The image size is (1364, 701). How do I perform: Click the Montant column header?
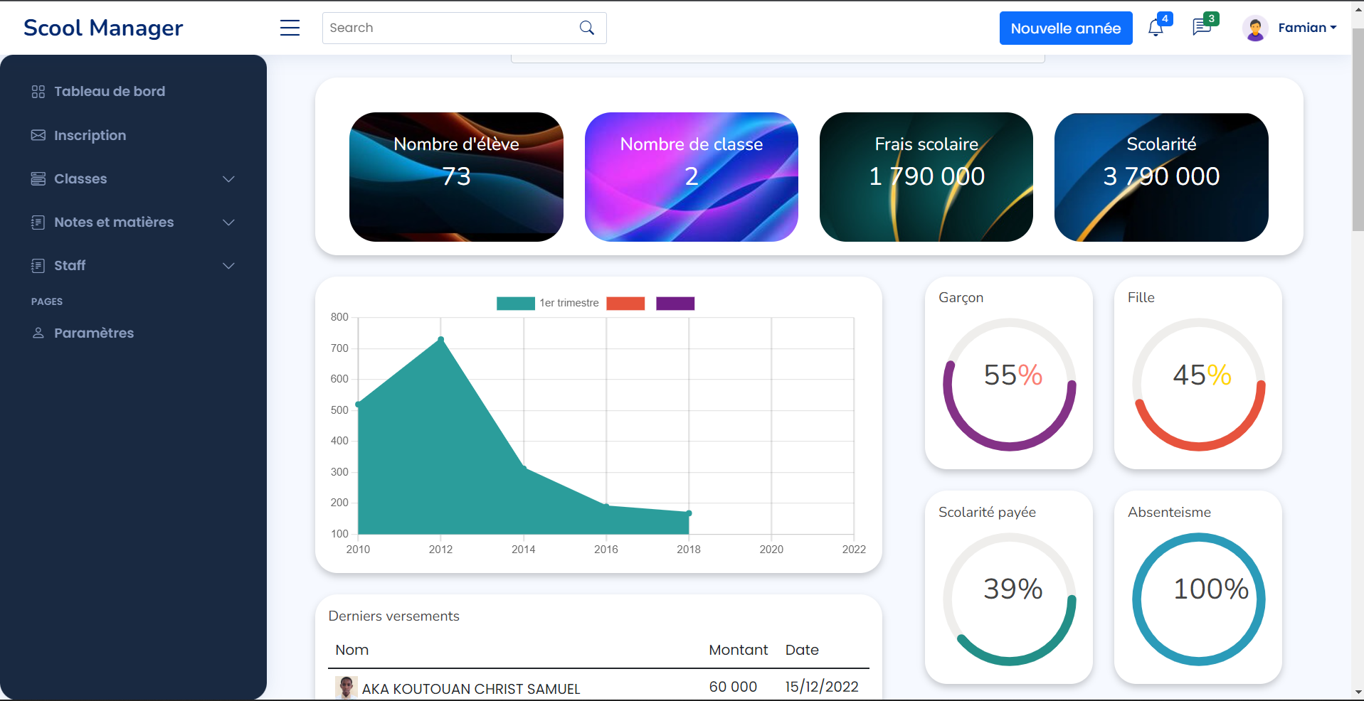tap(739, 650)
